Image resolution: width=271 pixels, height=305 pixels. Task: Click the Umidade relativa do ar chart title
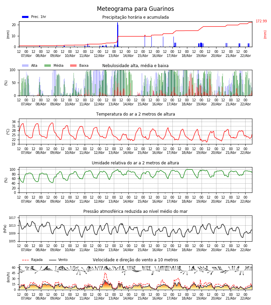pyautogui.click(x=135, y=163)
